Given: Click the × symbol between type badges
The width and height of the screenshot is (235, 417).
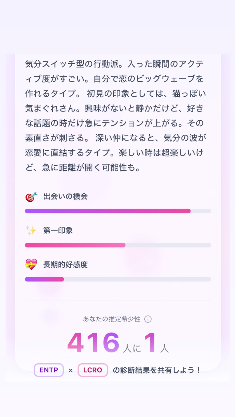Looking at the screenshot, I should [x=71, y=370].
